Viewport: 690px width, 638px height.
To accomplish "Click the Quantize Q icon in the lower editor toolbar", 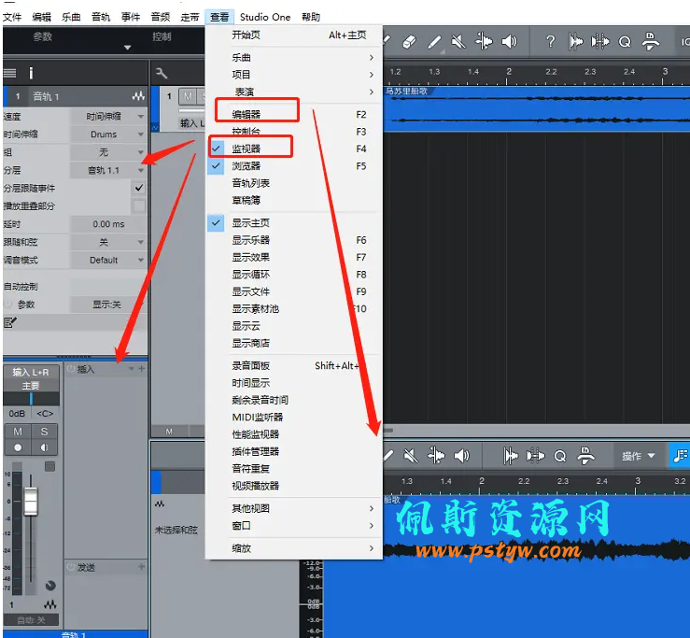I will pos(559,456).
